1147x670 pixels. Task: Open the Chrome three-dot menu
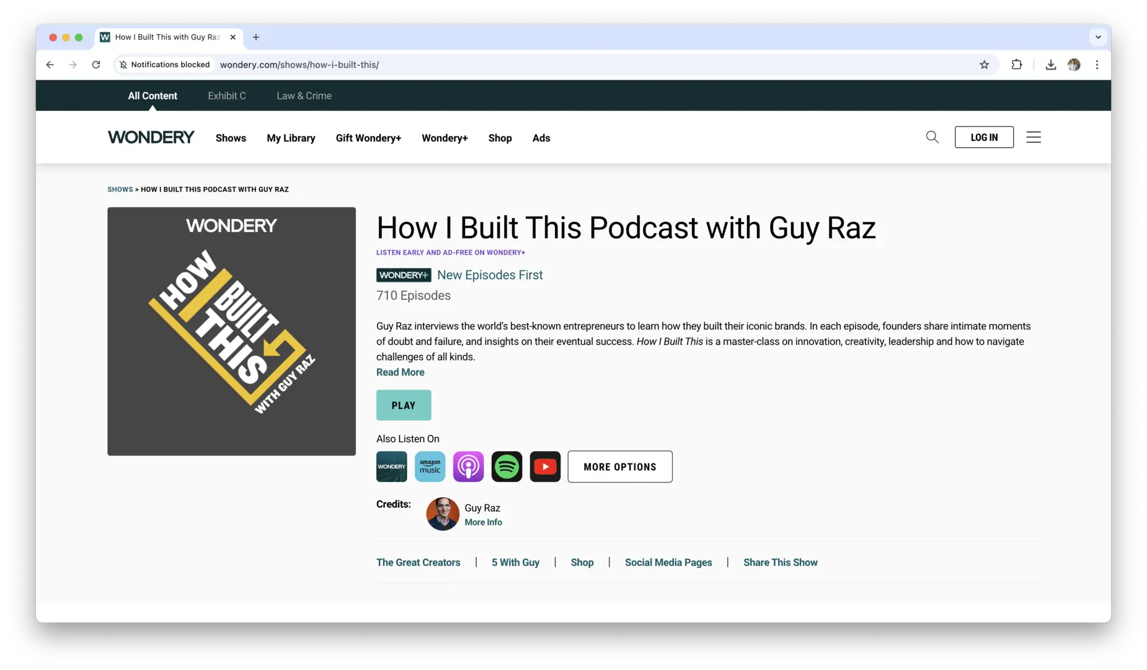coord(1097,64)
